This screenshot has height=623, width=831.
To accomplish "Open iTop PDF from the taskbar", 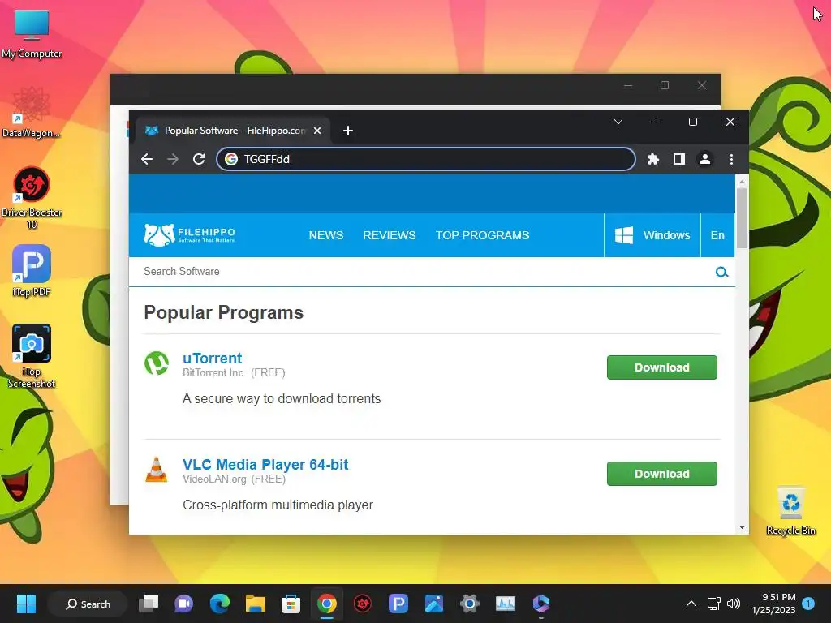I will point(398,604).
